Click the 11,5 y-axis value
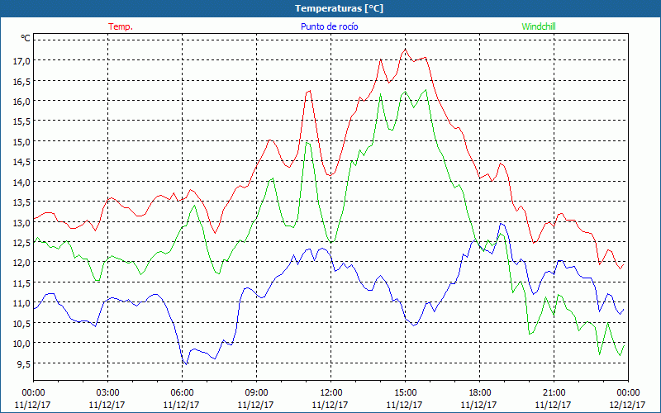This screenshot has height=413, width=661. click(x=21, y=282)
